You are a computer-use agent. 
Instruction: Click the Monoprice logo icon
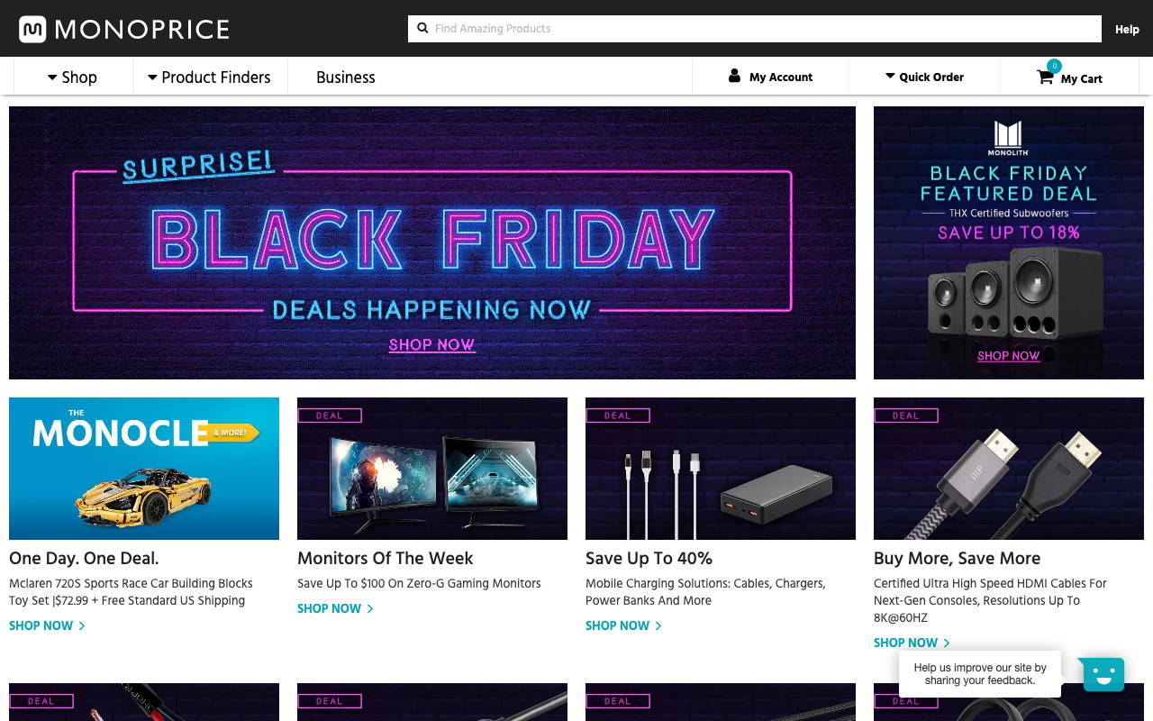(32, 29)
